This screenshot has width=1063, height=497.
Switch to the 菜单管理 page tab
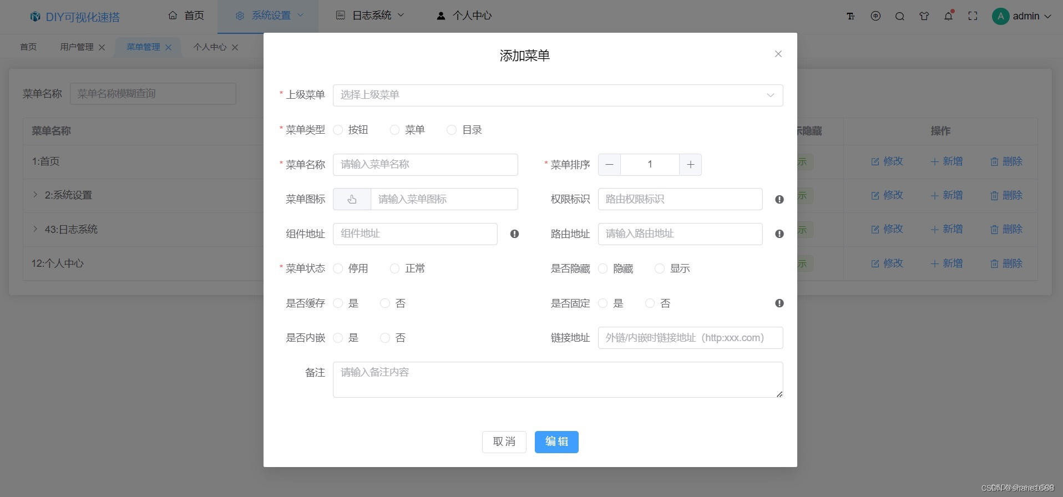pyautogui.click(x=143, y=47)
